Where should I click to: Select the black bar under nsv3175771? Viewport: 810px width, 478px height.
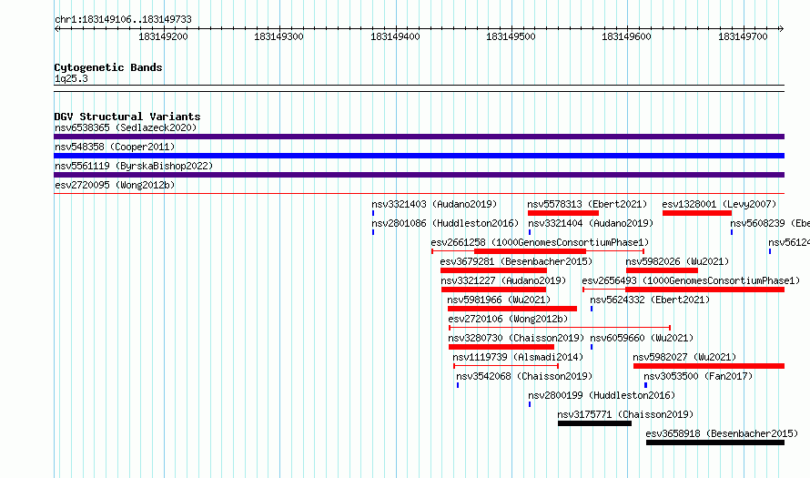coord(594,423)
